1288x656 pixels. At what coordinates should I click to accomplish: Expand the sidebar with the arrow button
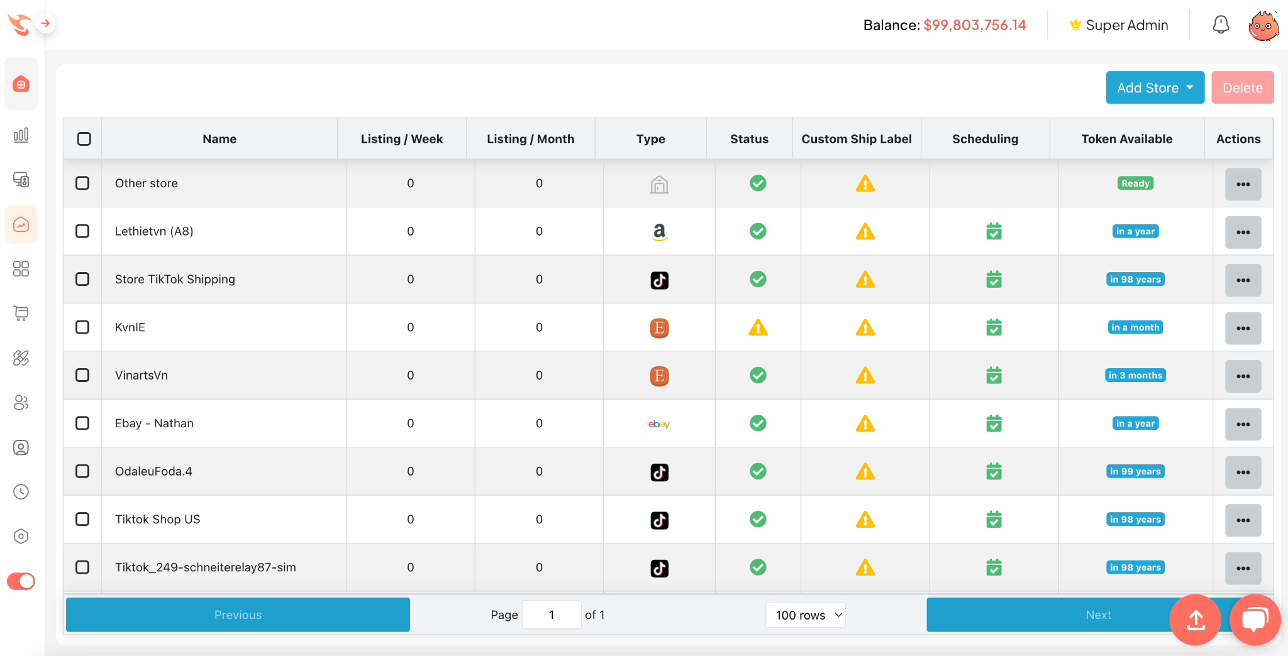coord(45,23)
